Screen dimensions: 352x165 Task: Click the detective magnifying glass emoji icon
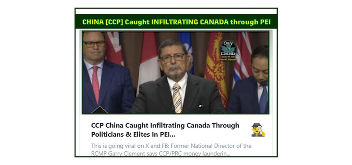pos(258,130)
